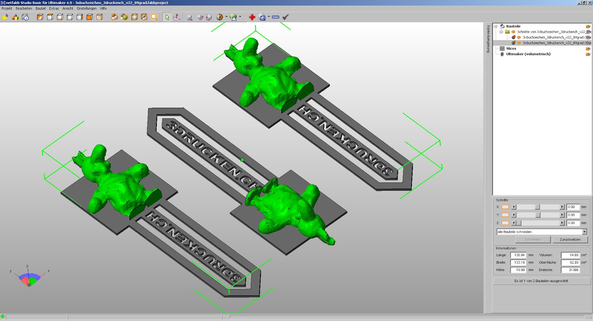Viewport: 593px width, 321px height.
Task: Click Y slider left arrow
Action: tap(514, 215)
